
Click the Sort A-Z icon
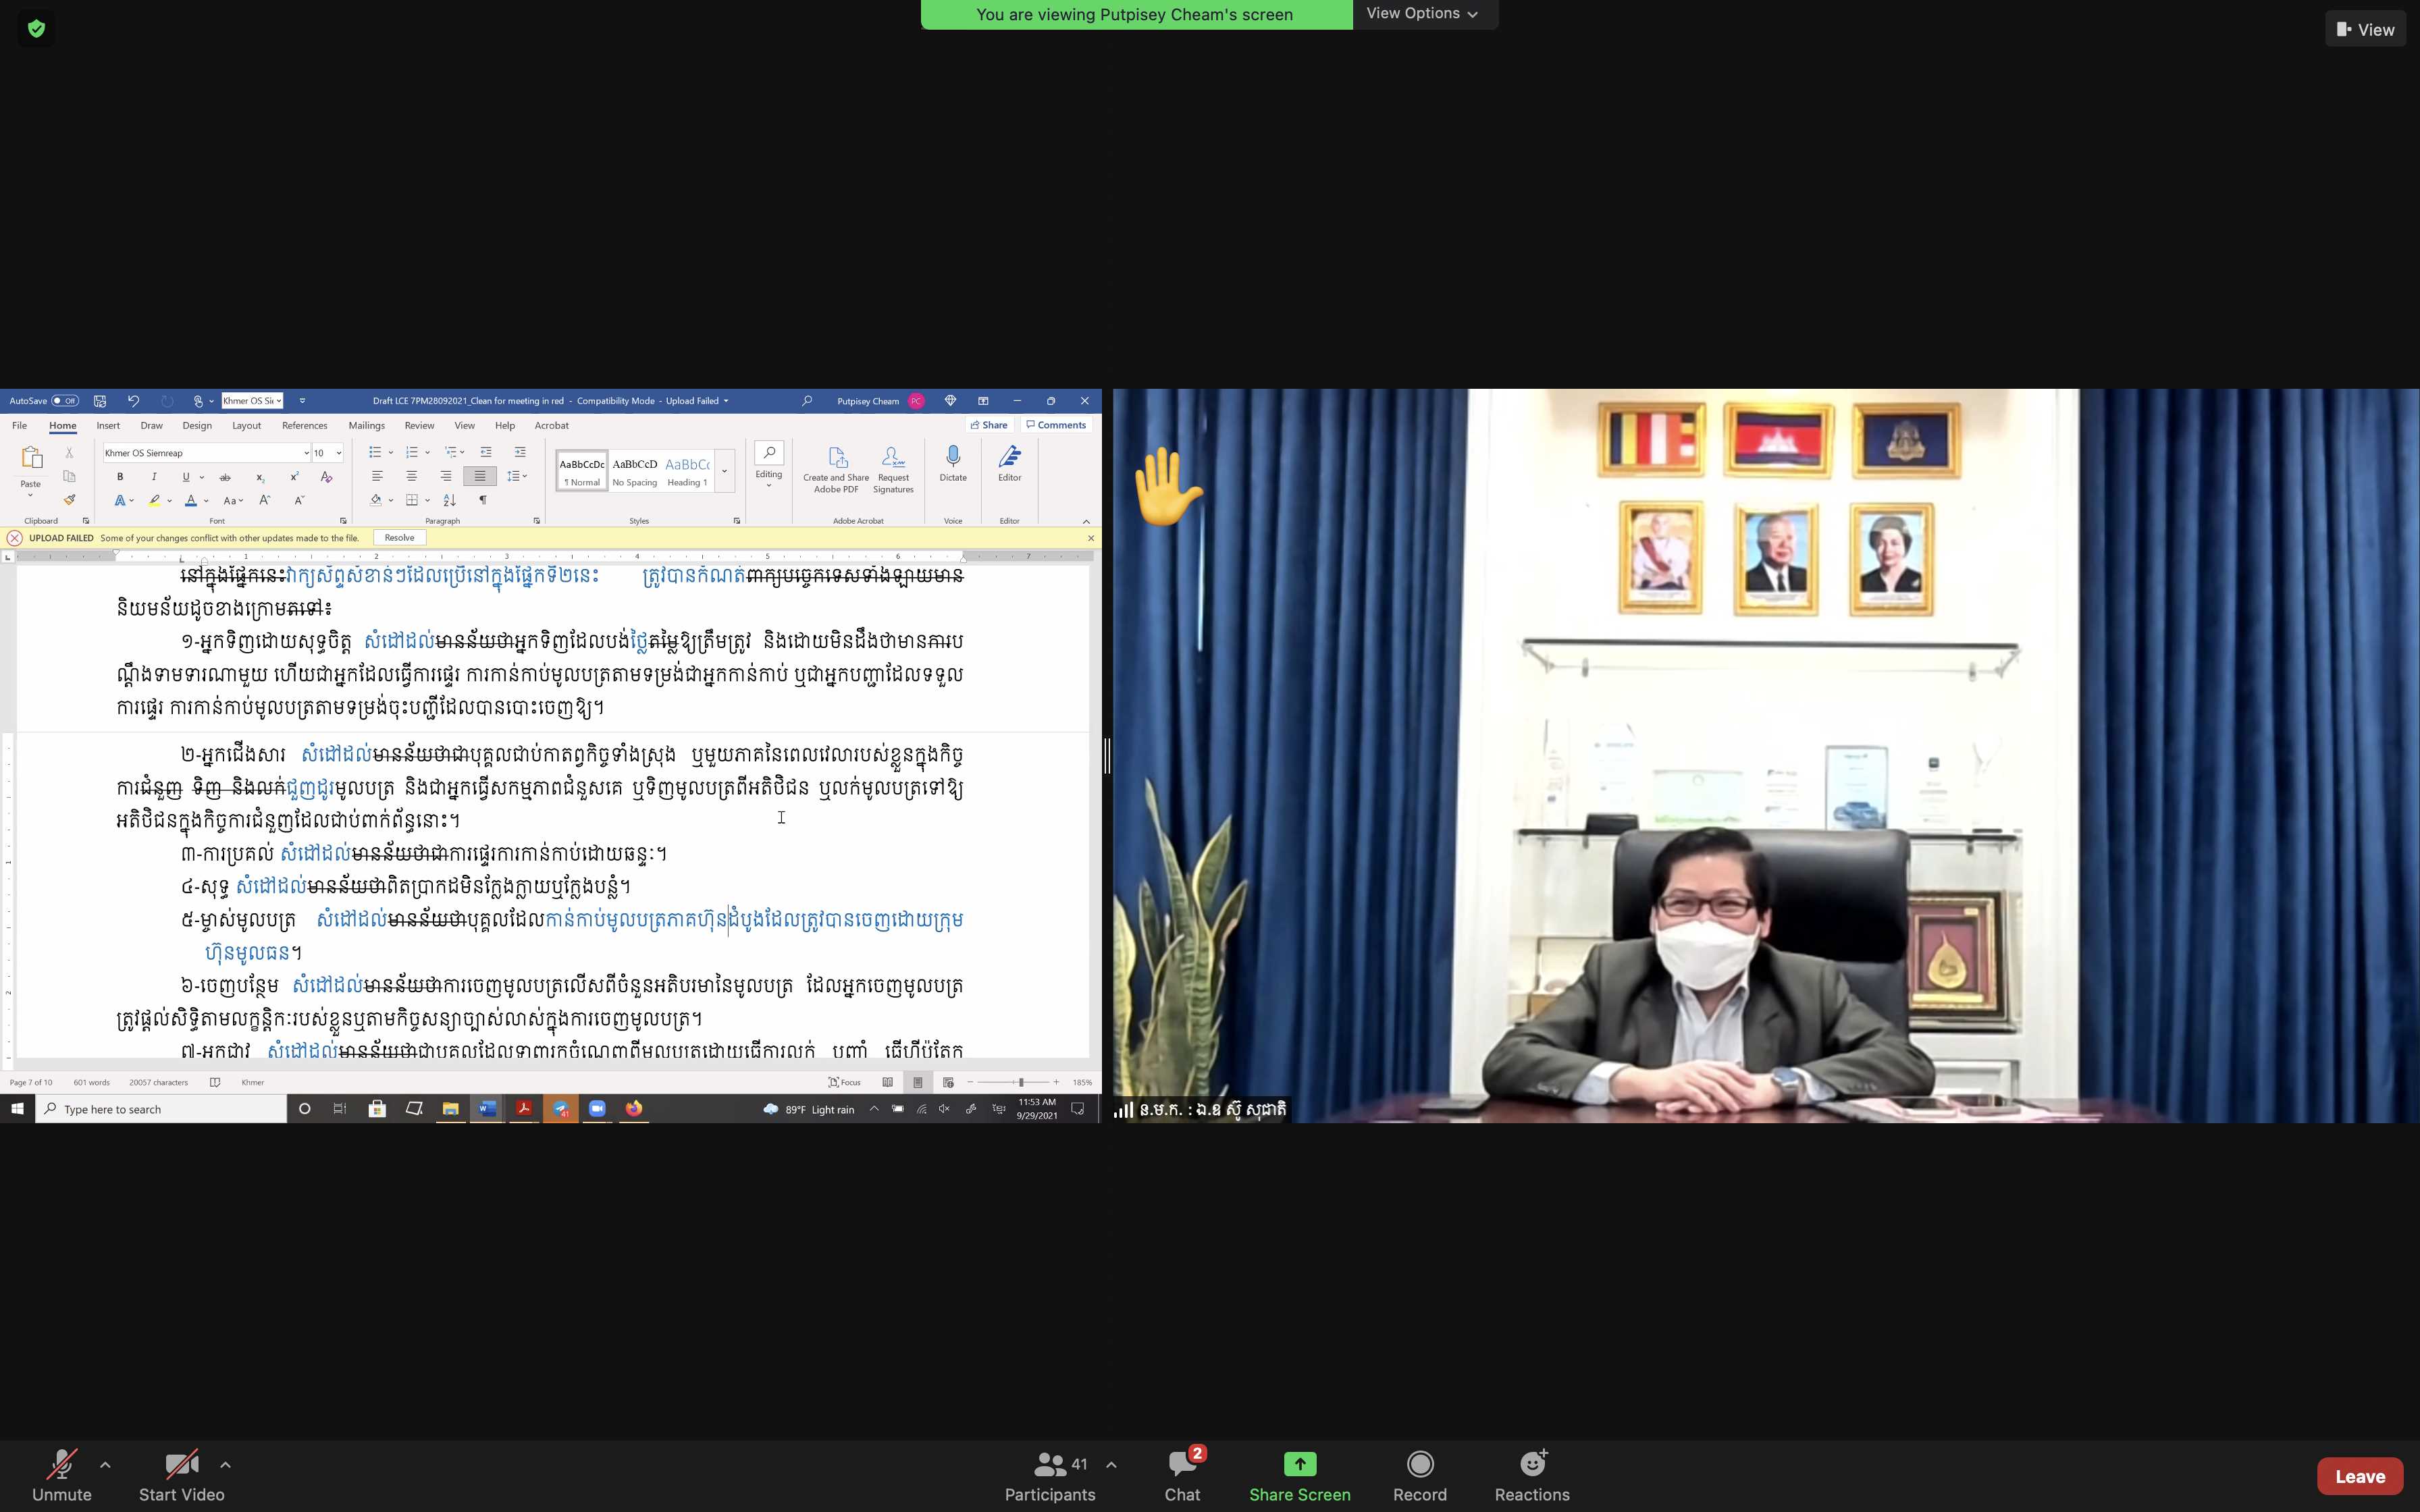pos(450,500)
